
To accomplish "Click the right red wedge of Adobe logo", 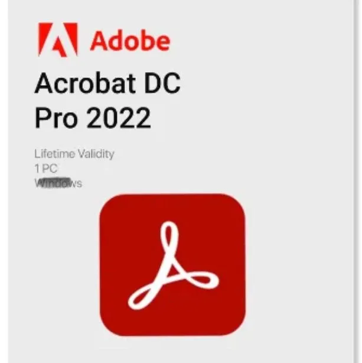I will coord(71,37).
